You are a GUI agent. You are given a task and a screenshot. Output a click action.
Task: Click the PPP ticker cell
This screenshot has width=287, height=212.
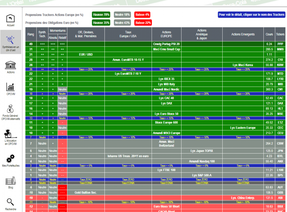point(280,44)
